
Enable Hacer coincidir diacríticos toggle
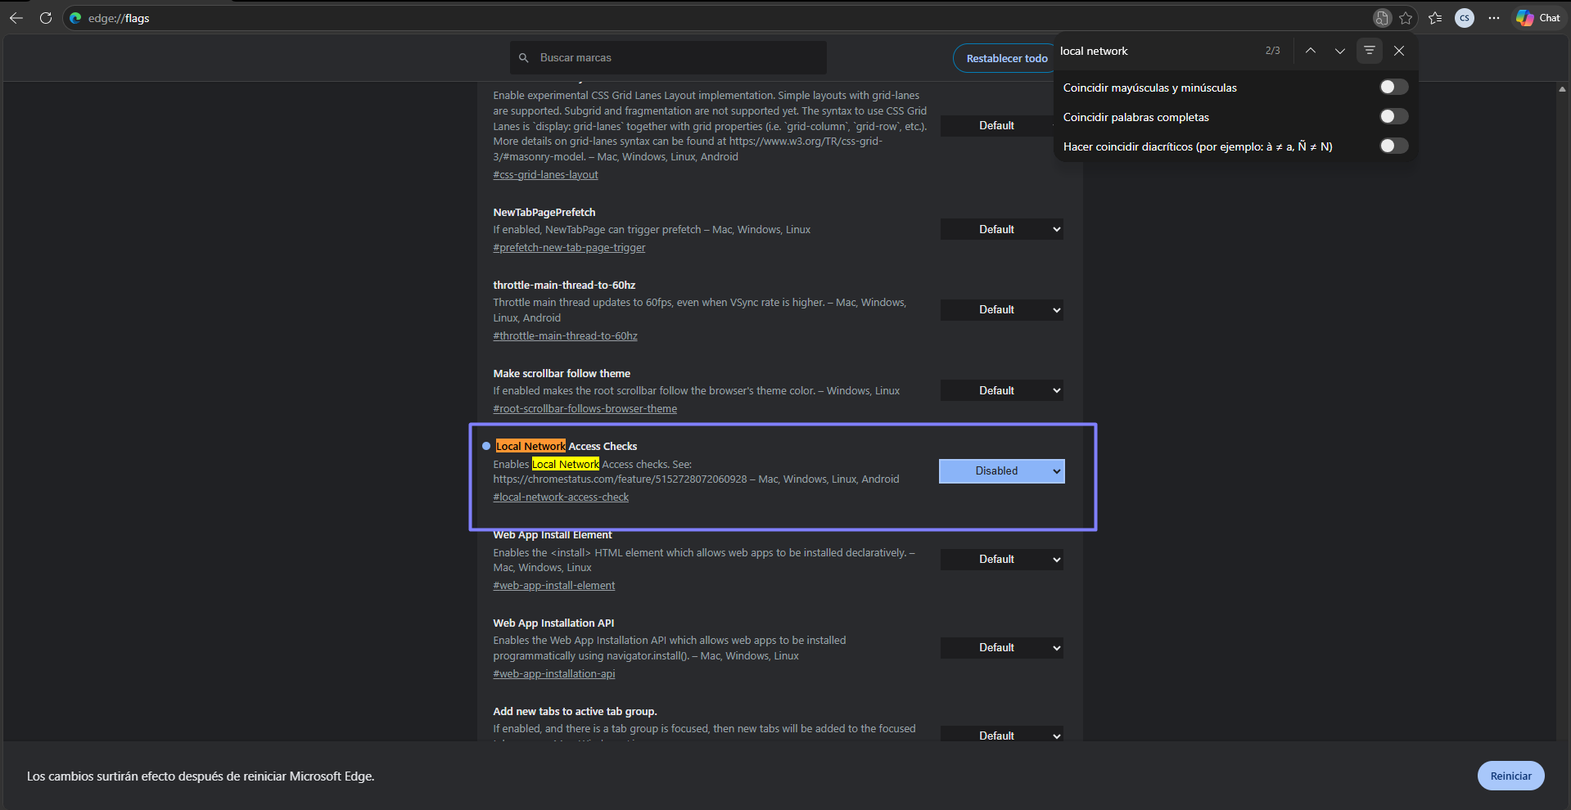tap(1393, 146)
